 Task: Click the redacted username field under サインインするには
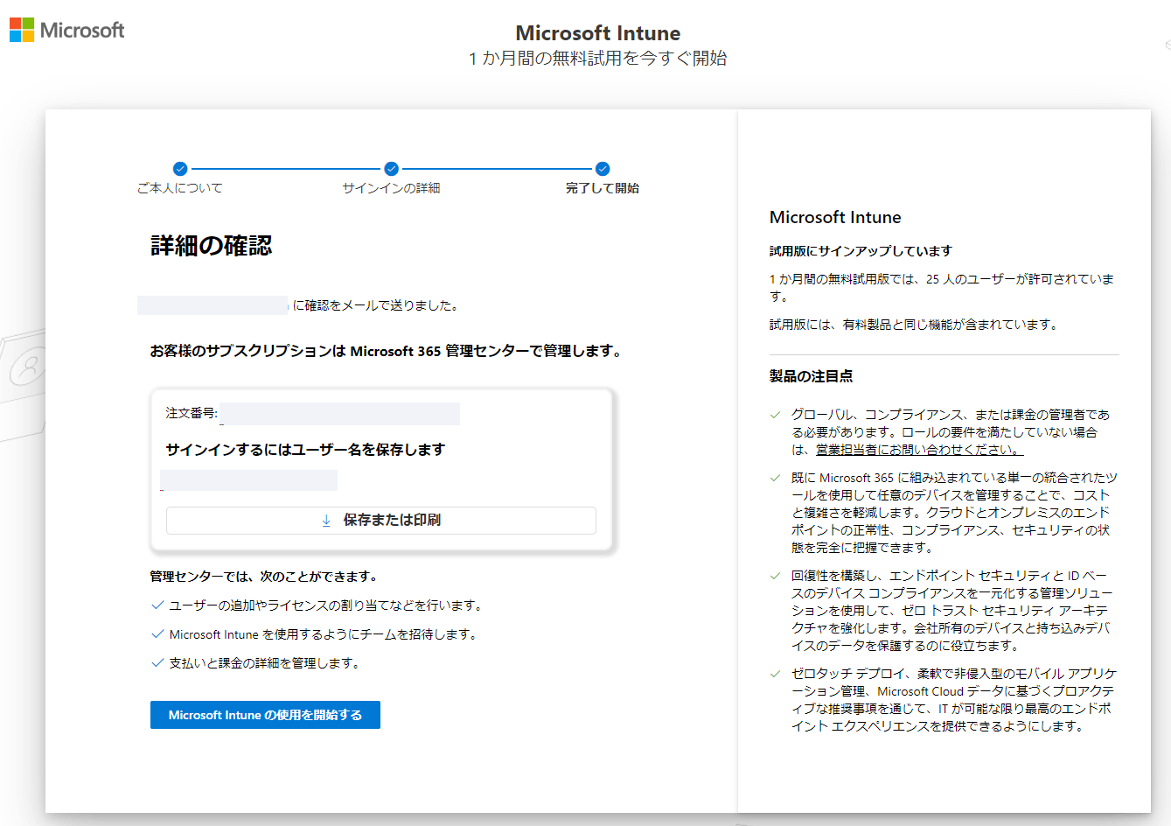(249, 480)
